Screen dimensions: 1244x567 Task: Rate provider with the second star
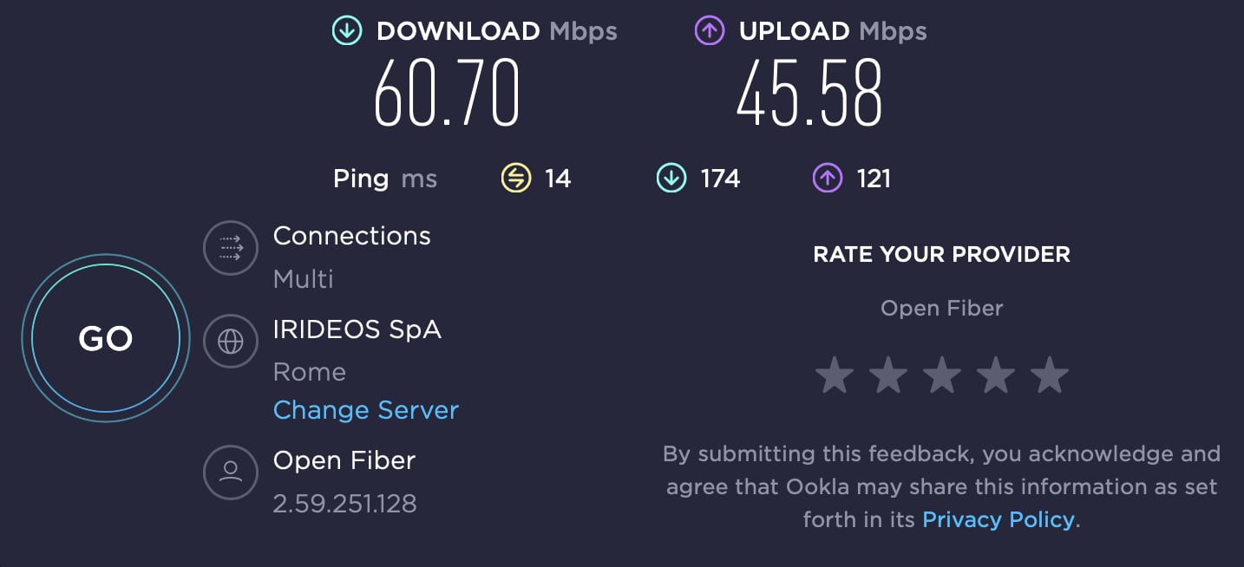click(x=888, y=375)
